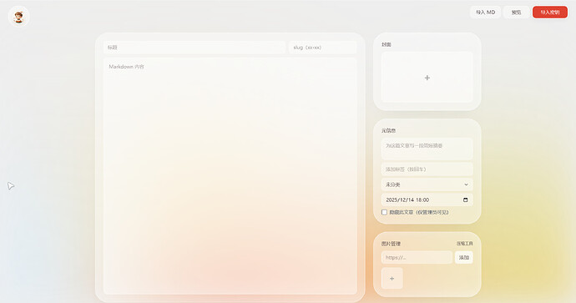Open the calendar picker icon in date field
Viewport: 576px width, 303px height.
coord(466,199)
